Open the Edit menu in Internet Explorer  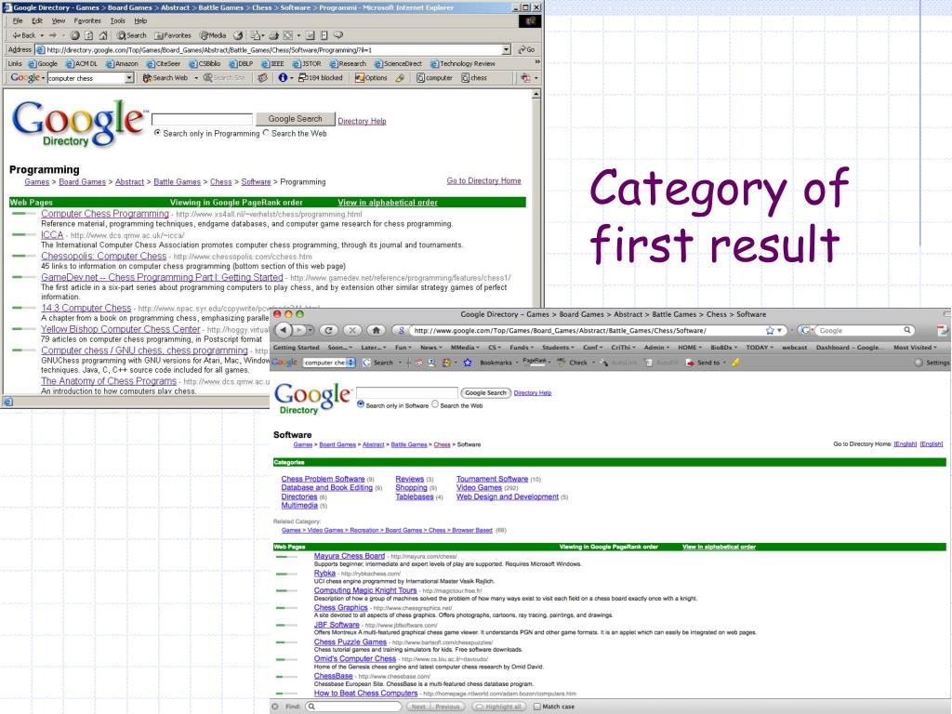tap(37, 20)
